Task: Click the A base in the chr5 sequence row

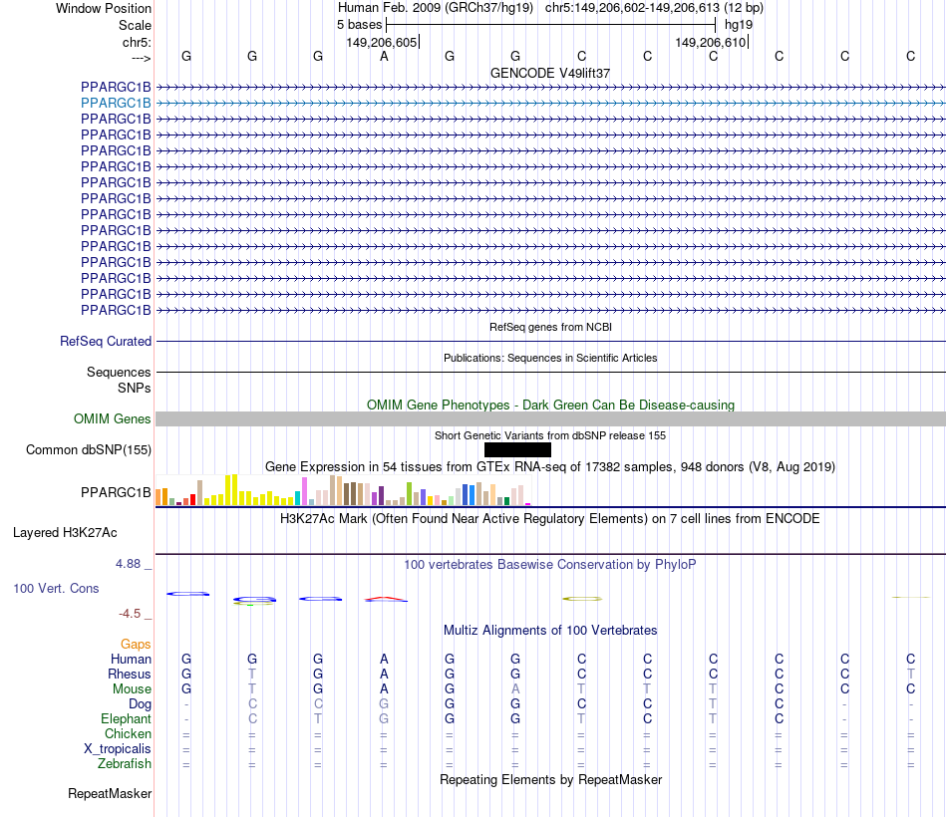Action: 384,56
